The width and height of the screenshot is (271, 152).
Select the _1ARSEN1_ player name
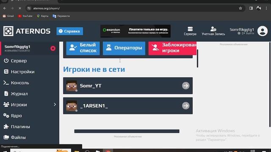coord(94,106)
